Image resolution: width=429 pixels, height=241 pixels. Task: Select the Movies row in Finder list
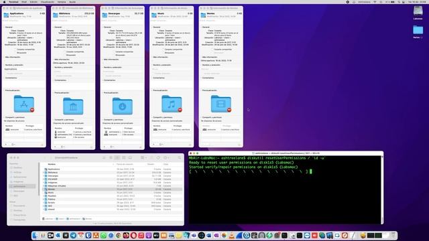tap(112, 189)
